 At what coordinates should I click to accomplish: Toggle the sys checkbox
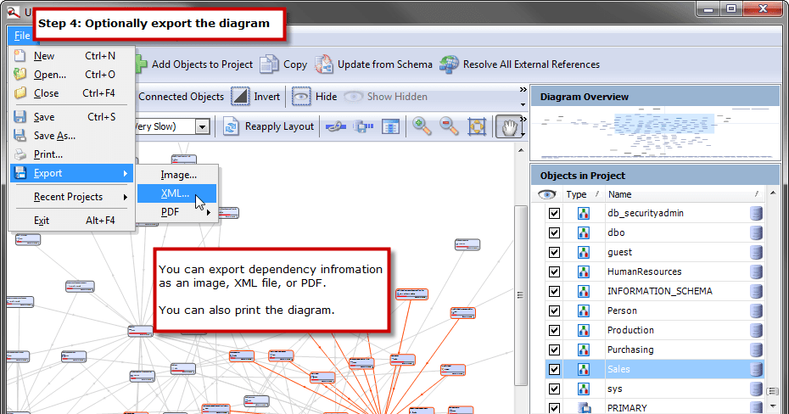[554, 389]
